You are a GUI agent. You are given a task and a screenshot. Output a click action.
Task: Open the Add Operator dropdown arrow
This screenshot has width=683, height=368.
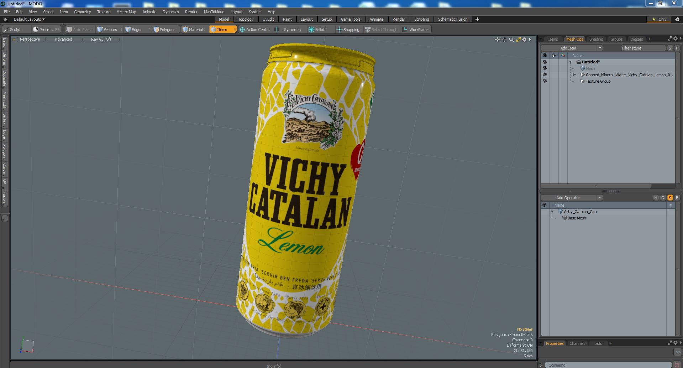(x=600, y=198)
